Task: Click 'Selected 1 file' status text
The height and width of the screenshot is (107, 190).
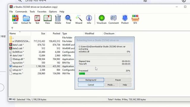Action: pos(31,100)
